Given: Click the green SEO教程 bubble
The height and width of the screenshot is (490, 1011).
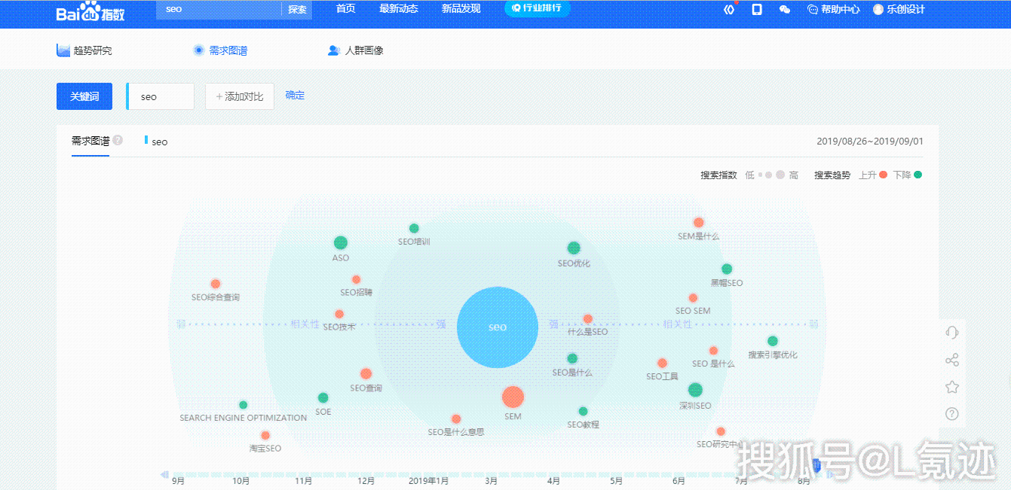Looking at the screenshot, I should click(583, 411).
